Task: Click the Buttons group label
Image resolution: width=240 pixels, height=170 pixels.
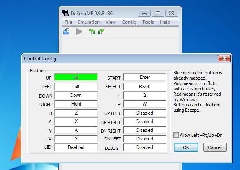Action: click(38, 71)
